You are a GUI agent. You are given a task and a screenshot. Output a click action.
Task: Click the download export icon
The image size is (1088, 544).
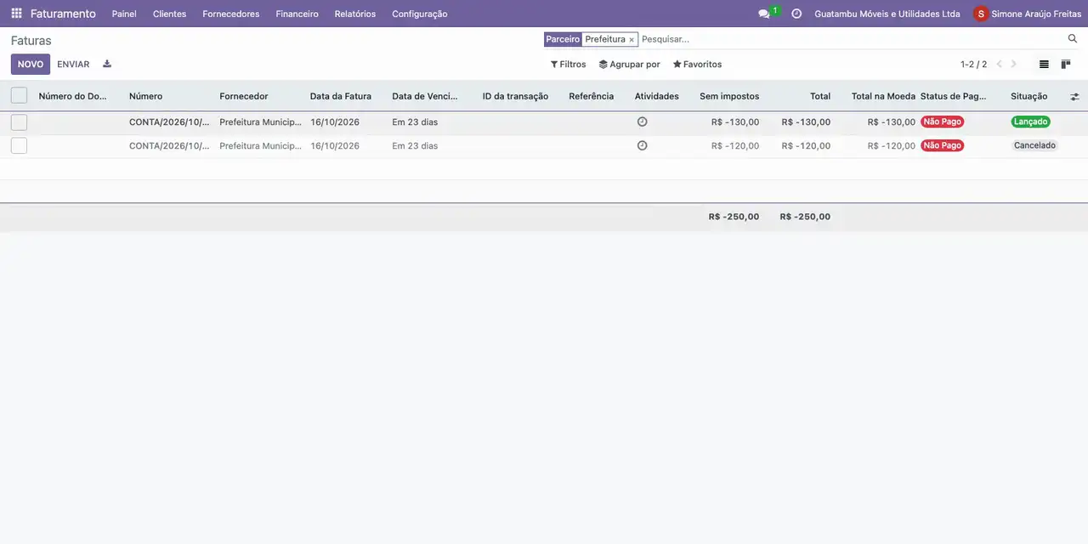point(107,64)
